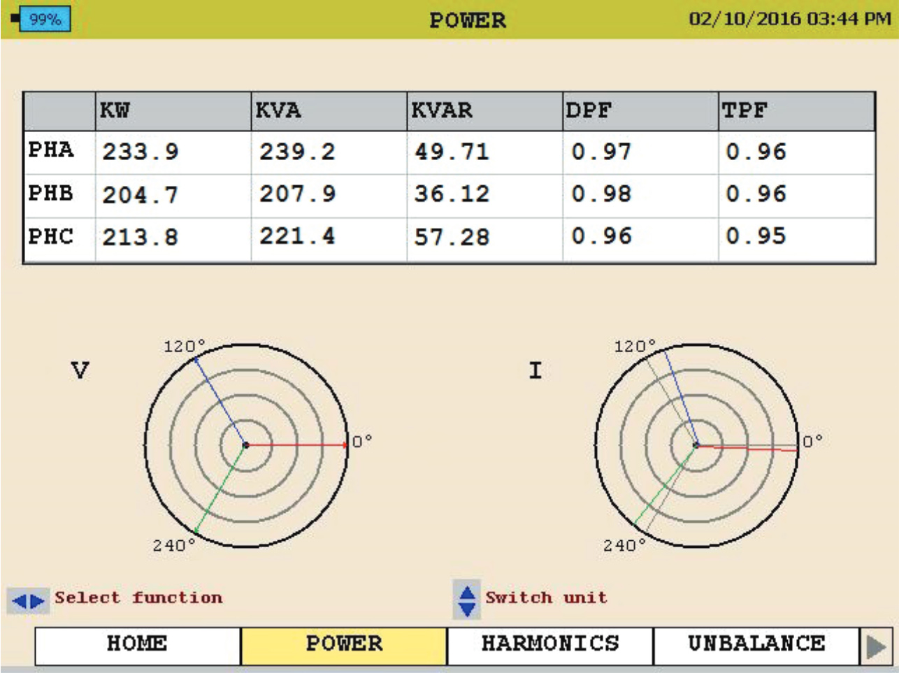Click the 0° label on current diagram
This screenshot has width=899, height=673.
(812, 441)
